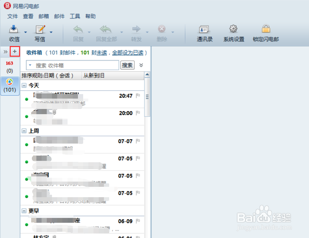The height and width of the screenshot is (238, 309).
Task: Open the 收信 dropdown arrow
Action: tap(25, 32)
